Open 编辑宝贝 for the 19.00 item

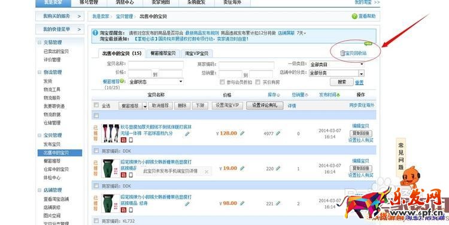(360, 161)
